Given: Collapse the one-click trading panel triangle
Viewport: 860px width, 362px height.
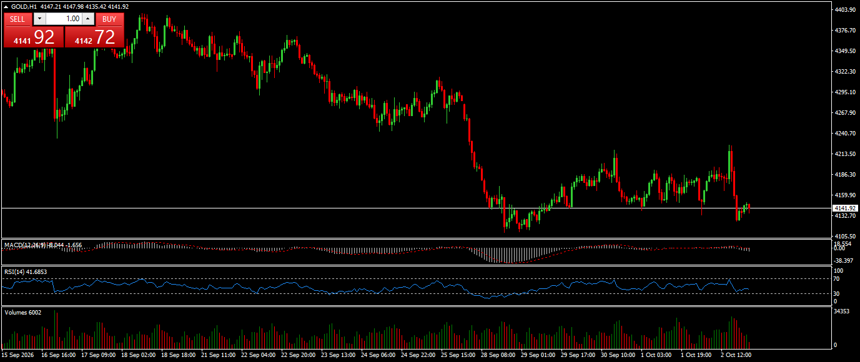Looking at the screenshot, I should (6, 6).
